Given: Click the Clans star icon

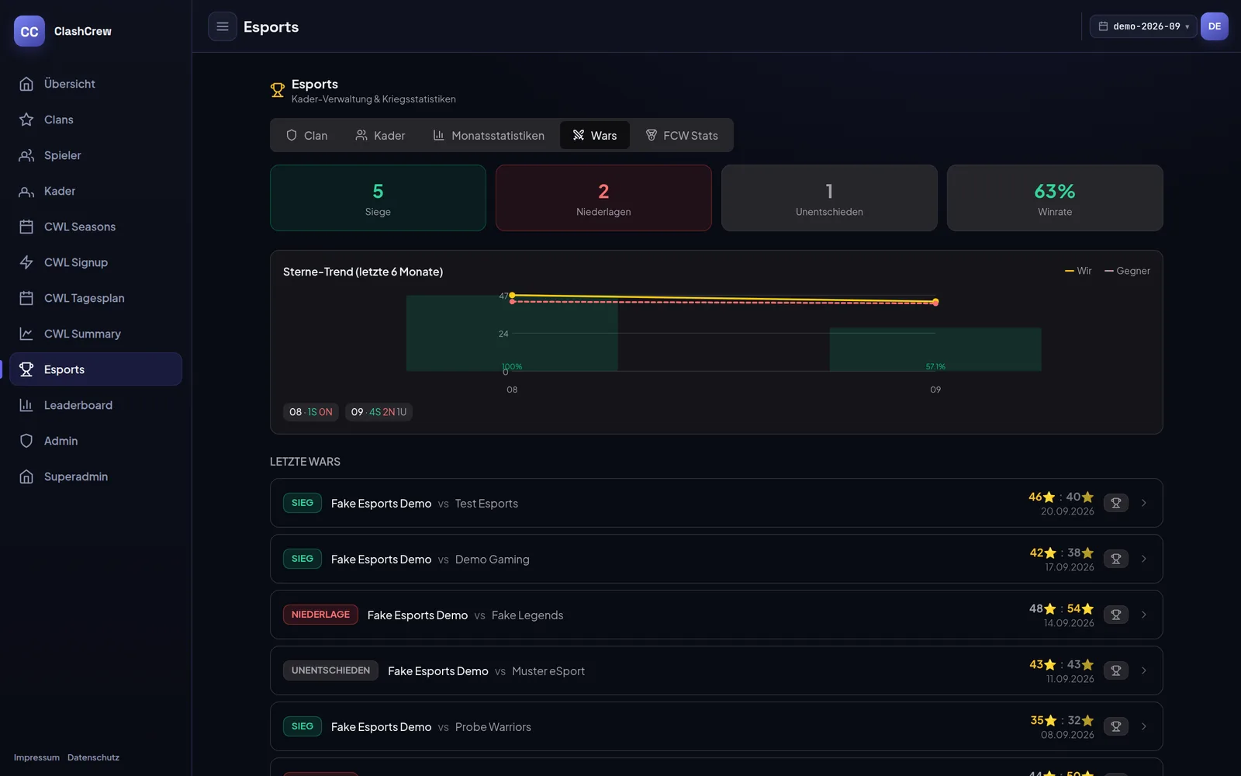Looking at the screenshot, I should [26, 120].
